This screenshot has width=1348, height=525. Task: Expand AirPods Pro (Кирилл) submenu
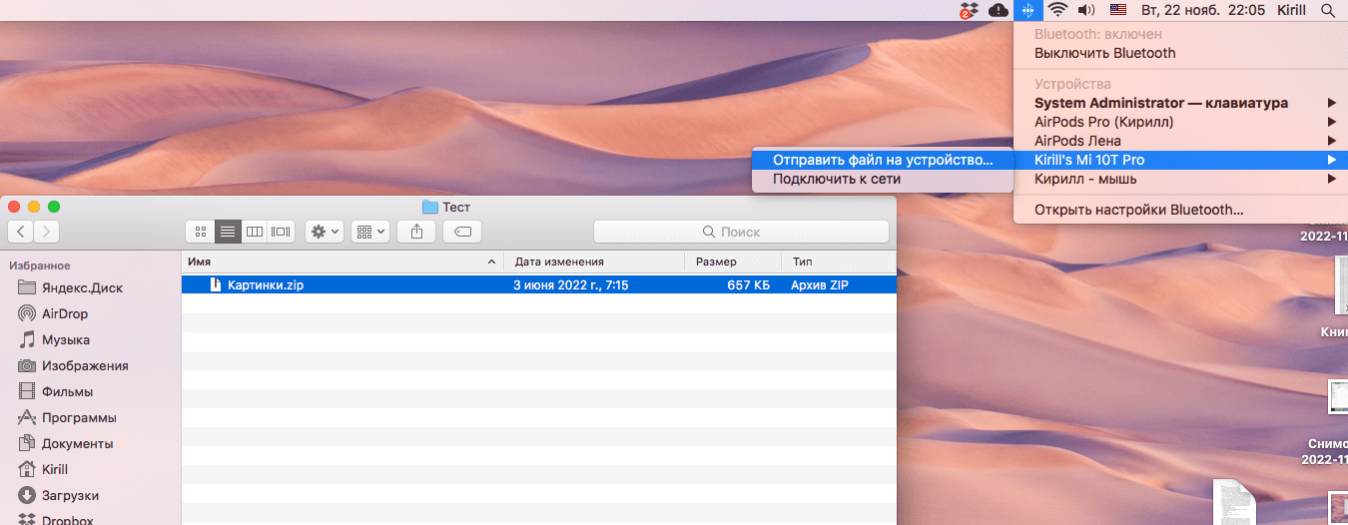[x=1103, y=122]
